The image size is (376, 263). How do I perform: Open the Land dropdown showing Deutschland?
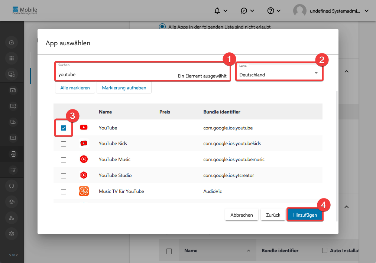279,72
